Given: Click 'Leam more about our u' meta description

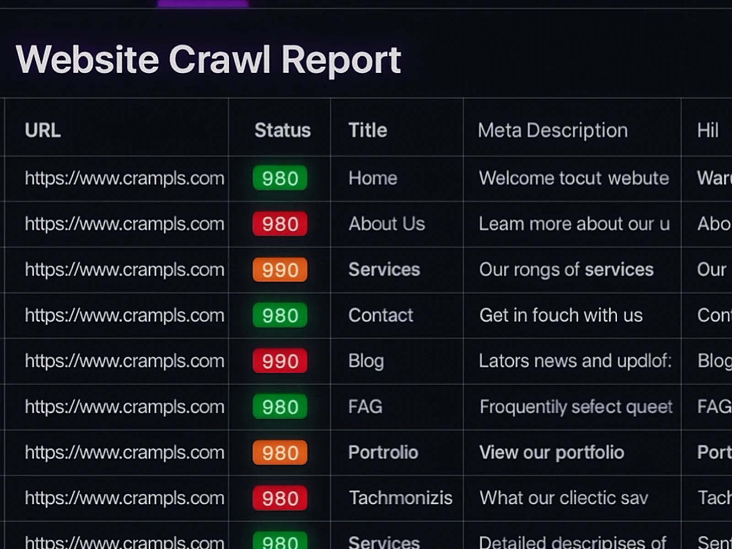Looking at the screenshot, I should 574,224.
